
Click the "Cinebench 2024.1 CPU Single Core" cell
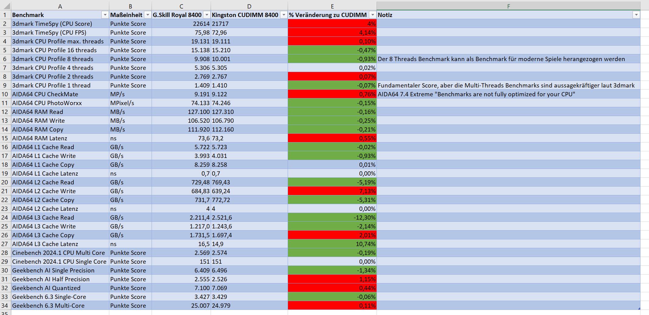[x=60, y=262]
